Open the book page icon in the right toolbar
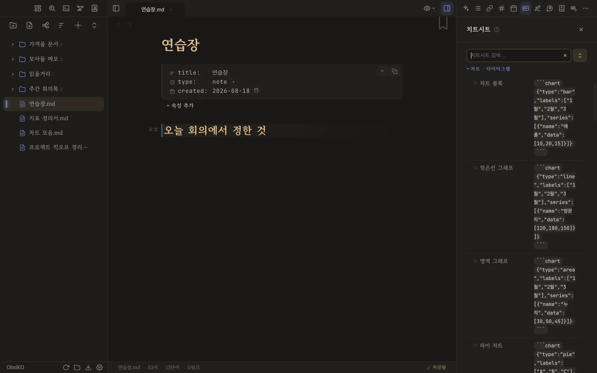The image size is (597, 373). click(x=562, y=8)
